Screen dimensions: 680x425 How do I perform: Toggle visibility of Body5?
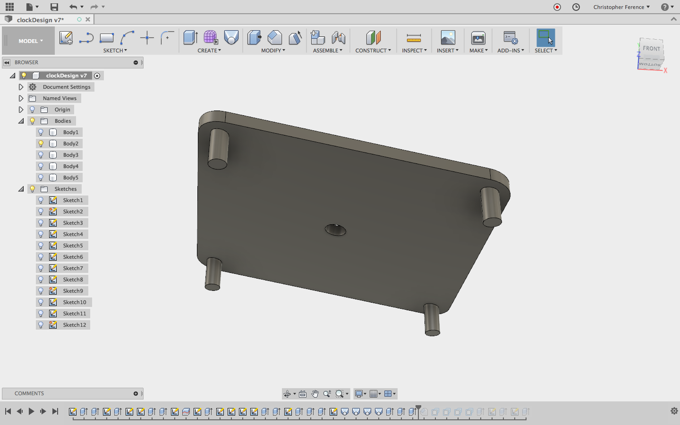point(41,178)
